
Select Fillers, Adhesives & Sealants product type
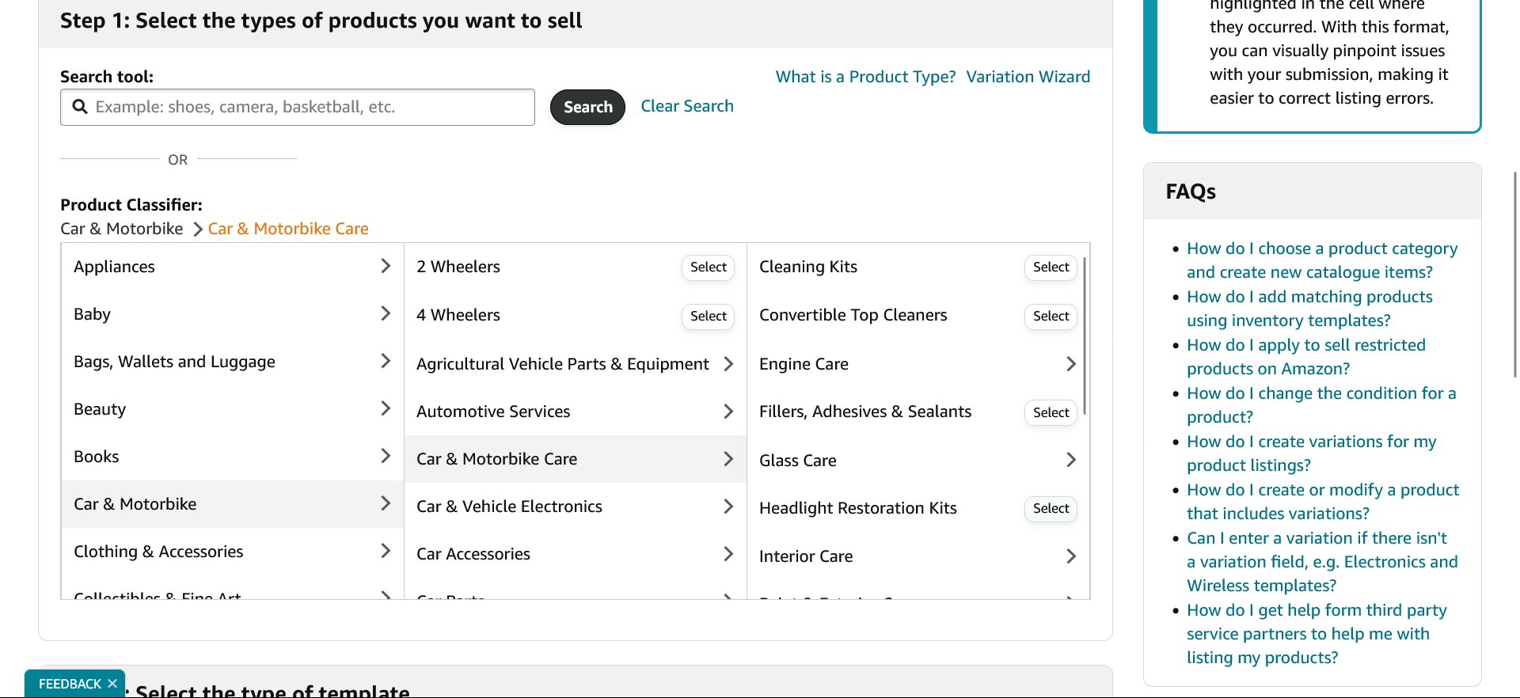(x=1051, y=412)
